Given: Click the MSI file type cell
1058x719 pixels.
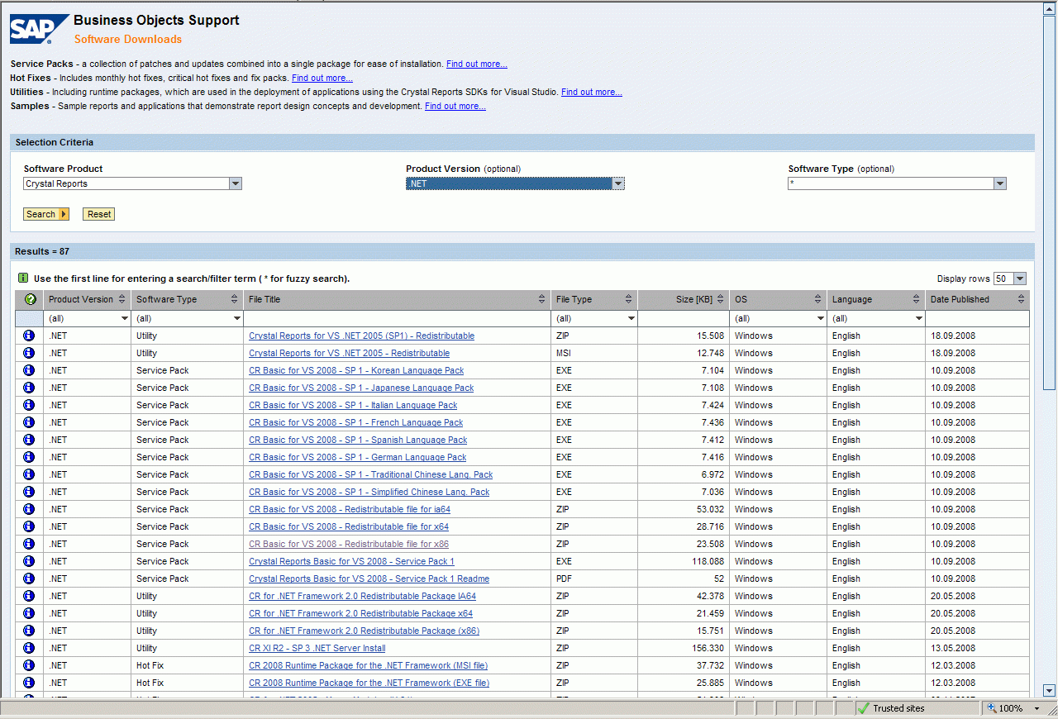Looking at the screenshot, I should 564,353.
